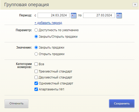The width and height of the screenshot is (139, 112).
Task: Choose Открыть продажи value
Action: coord(36,54)
